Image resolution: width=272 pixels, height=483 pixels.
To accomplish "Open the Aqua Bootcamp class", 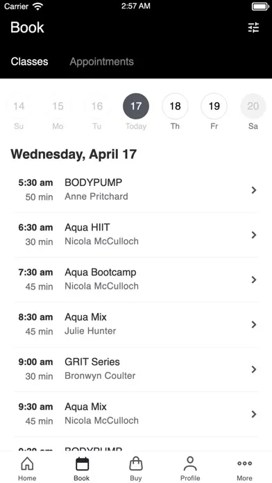I will pyautogui.click(x=136, y=280).
